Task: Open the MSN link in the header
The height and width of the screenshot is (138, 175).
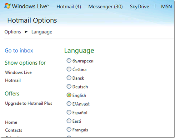Action: pos(166,7)
